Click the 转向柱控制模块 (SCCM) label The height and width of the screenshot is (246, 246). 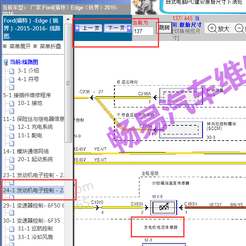tap(221, 126)
